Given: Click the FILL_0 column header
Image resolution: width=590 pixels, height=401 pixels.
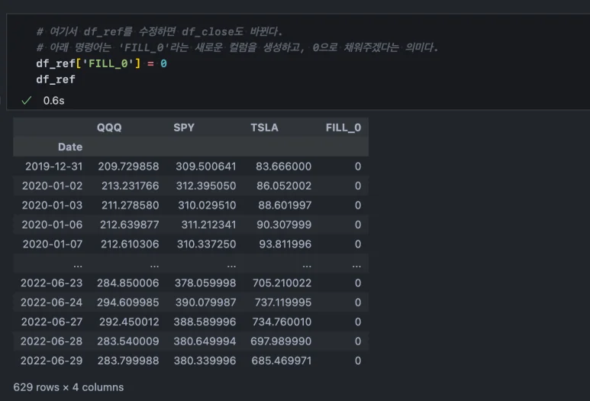Looking at the screenshot, I should 343,128.
